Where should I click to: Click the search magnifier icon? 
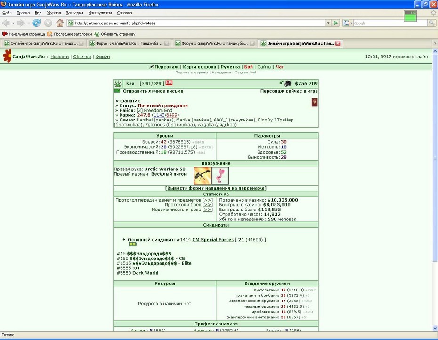(x=431, y=23)
